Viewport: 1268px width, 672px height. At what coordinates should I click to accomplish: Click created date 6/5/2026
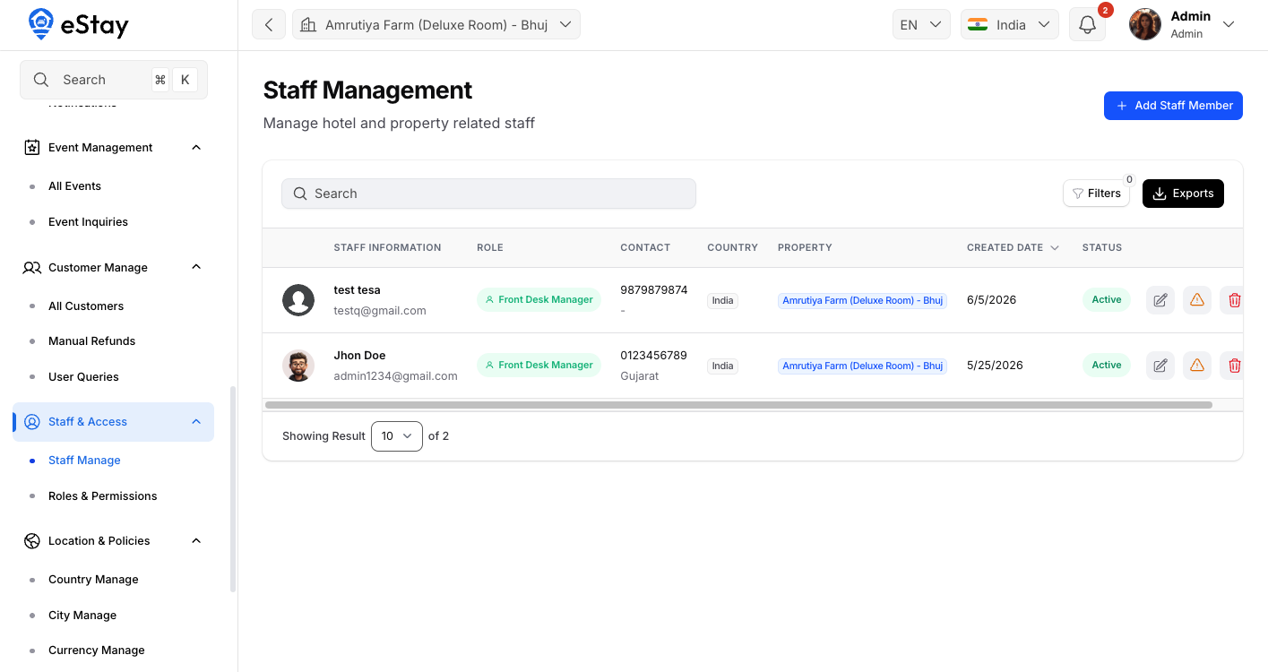pyautogui.click(x=991, y=300)
